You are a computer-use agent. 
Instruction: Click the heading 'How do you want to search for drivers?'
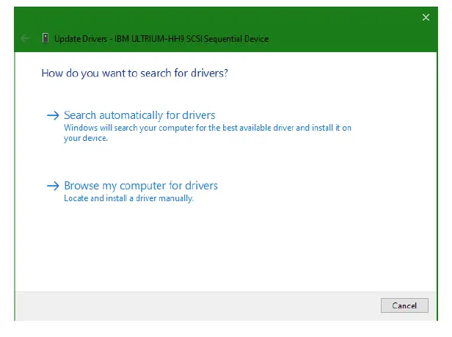134,73
